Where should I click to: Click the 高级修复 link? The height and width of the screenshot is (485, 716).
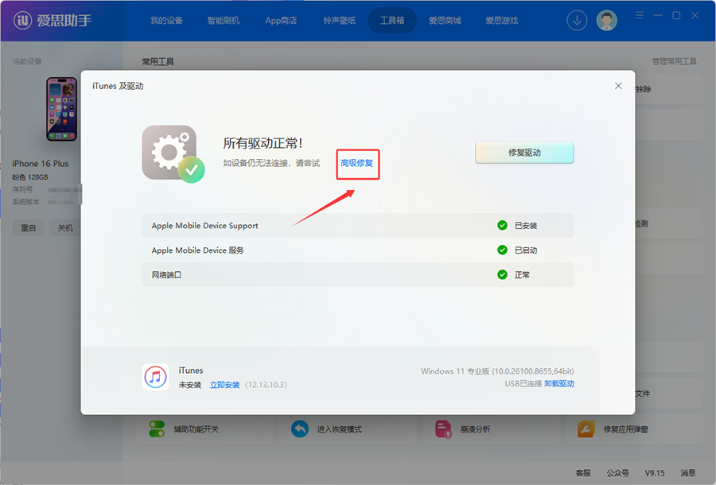click(356, 163)
